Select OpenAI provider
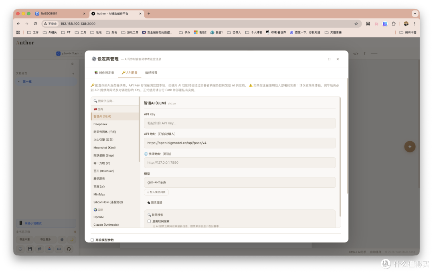This screenshot has width=433, height=273. click(115, 217)
